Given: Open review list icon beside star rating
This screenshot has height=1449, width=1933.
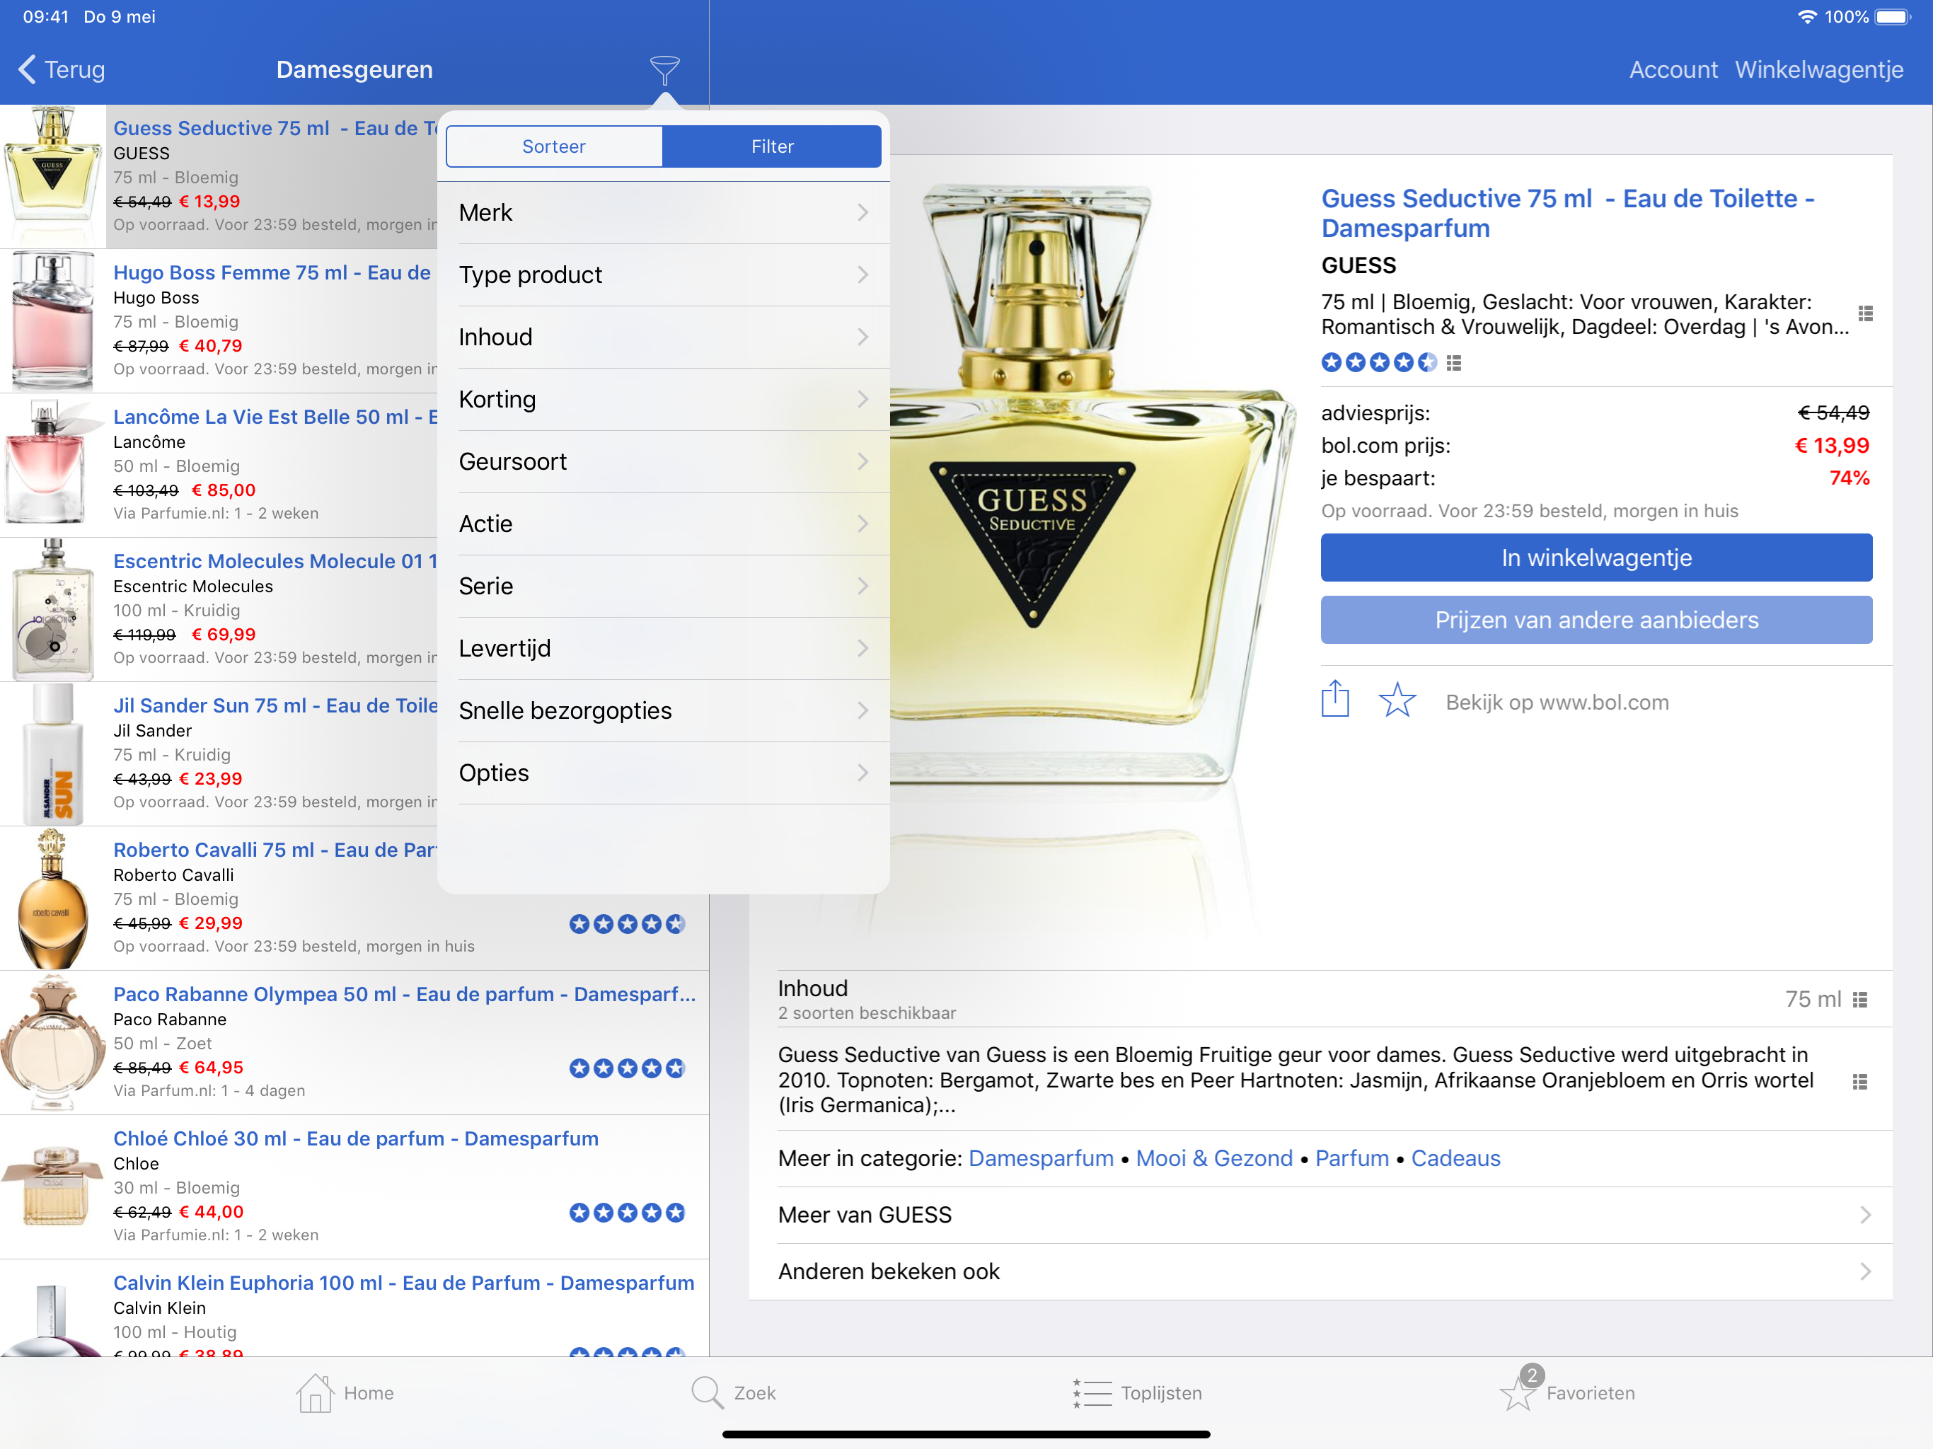Looking at the screenshot, I should coord(1453,363).
